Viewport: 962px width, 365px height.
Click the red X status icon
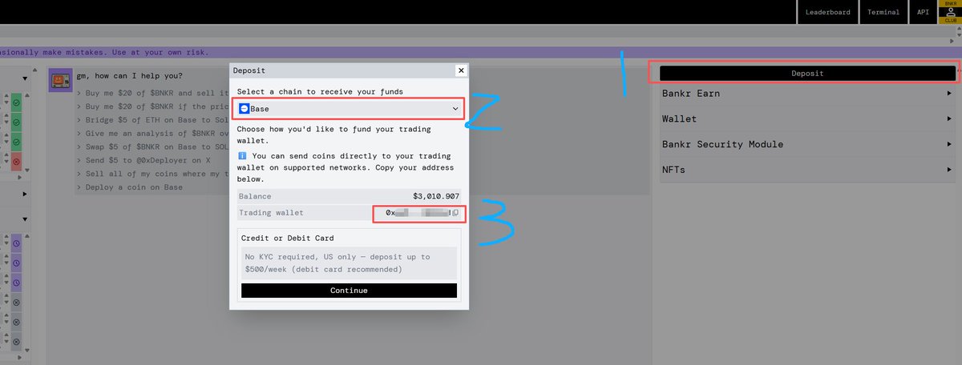[x=16, y=162]
